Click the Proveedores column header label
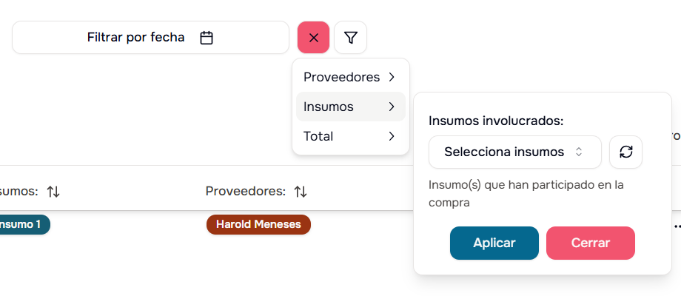Screen dimensions: 681x296 [244, 192]
